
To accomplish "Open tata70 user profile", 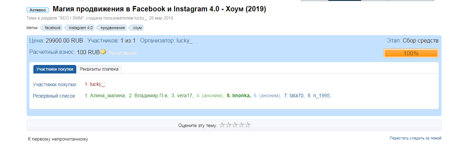I will click(297, 95).
